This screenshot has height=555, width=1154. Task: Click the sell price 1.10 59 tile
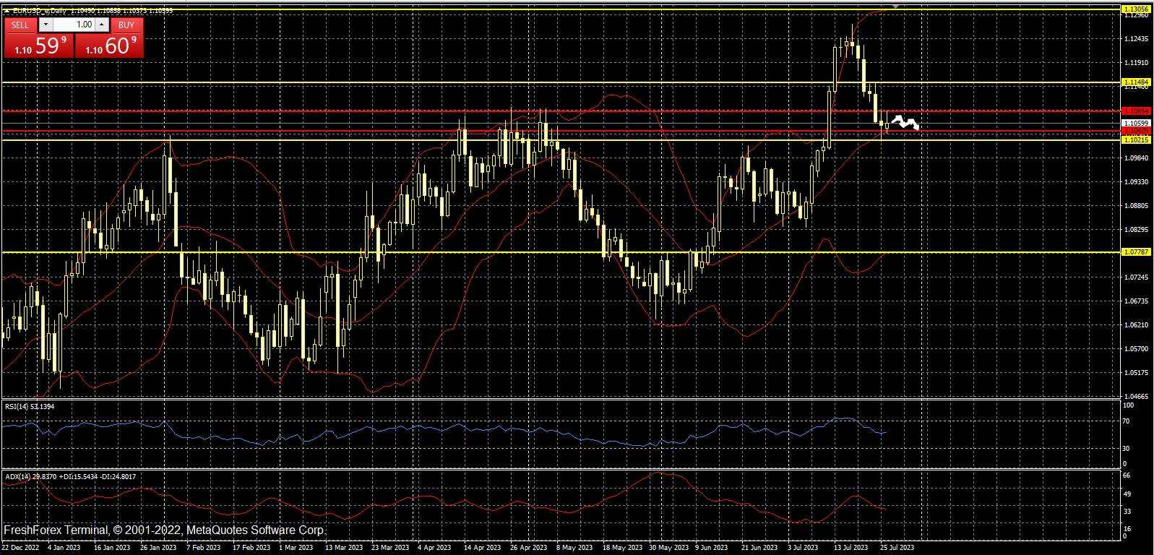(39, 46)
